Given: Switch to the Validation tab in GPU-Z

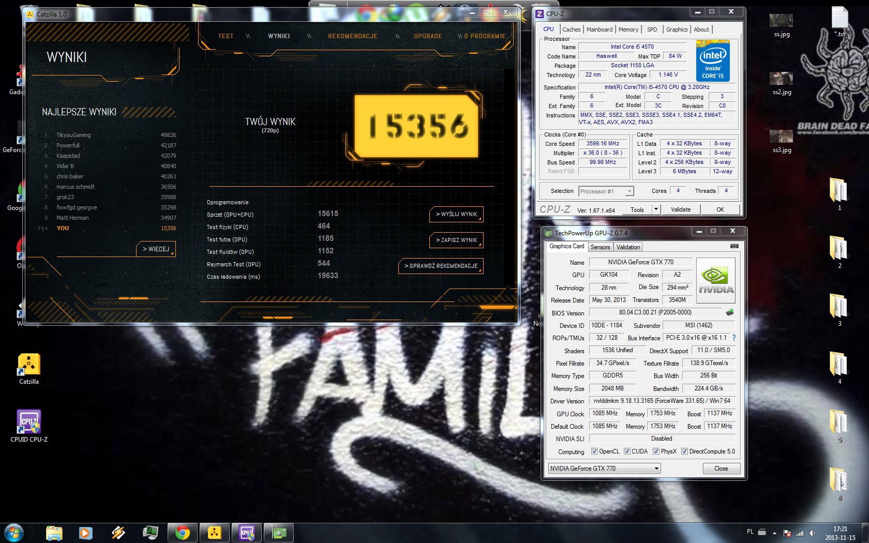Looking at the screenshot, I should 628,247.
